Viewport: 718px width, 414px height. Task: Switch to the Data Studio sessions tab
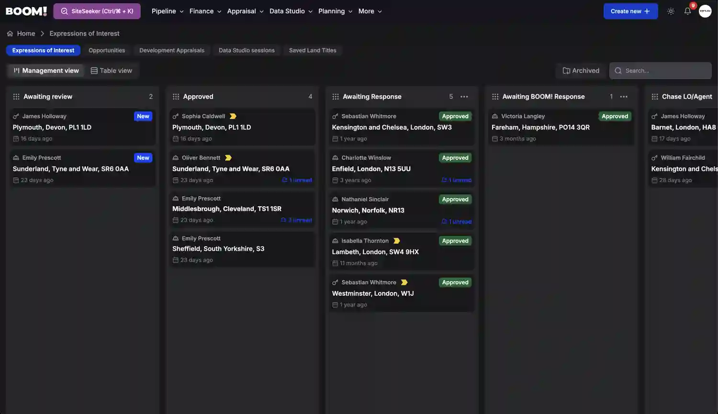click(247, 50)
